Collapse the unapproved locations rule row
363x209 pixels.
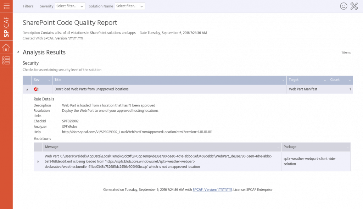tap(27, 89)
